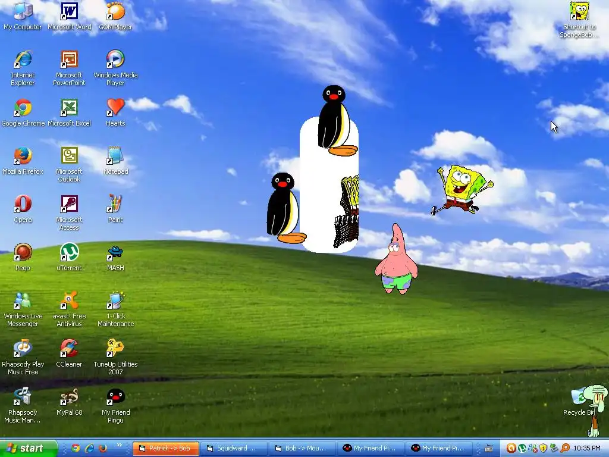
Task: Select the Microsoft Access shortcut
Action: (x=69, y=212)
